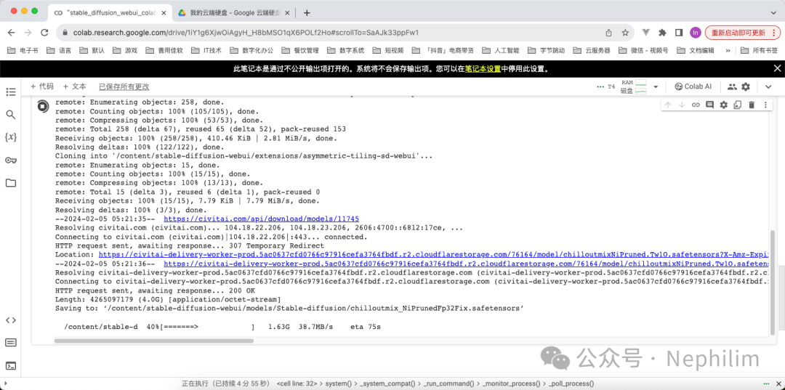The height and width of the screenshot is (390, 785).
Task: Open the 笔记本设置 link in banner
Action: (x=483, y=69)
